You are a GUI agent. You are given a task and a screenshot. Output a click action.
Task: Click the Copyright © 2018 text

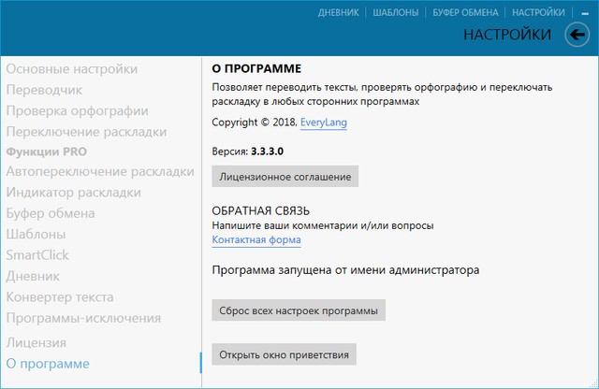click(255, 122)
